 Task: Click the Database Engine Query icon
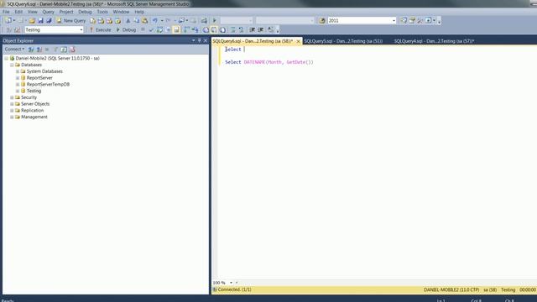click(x=92, y=20)
